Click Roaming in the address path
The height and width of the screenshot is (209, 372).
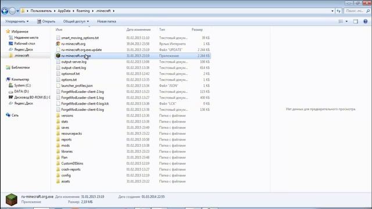click(83, 11)
